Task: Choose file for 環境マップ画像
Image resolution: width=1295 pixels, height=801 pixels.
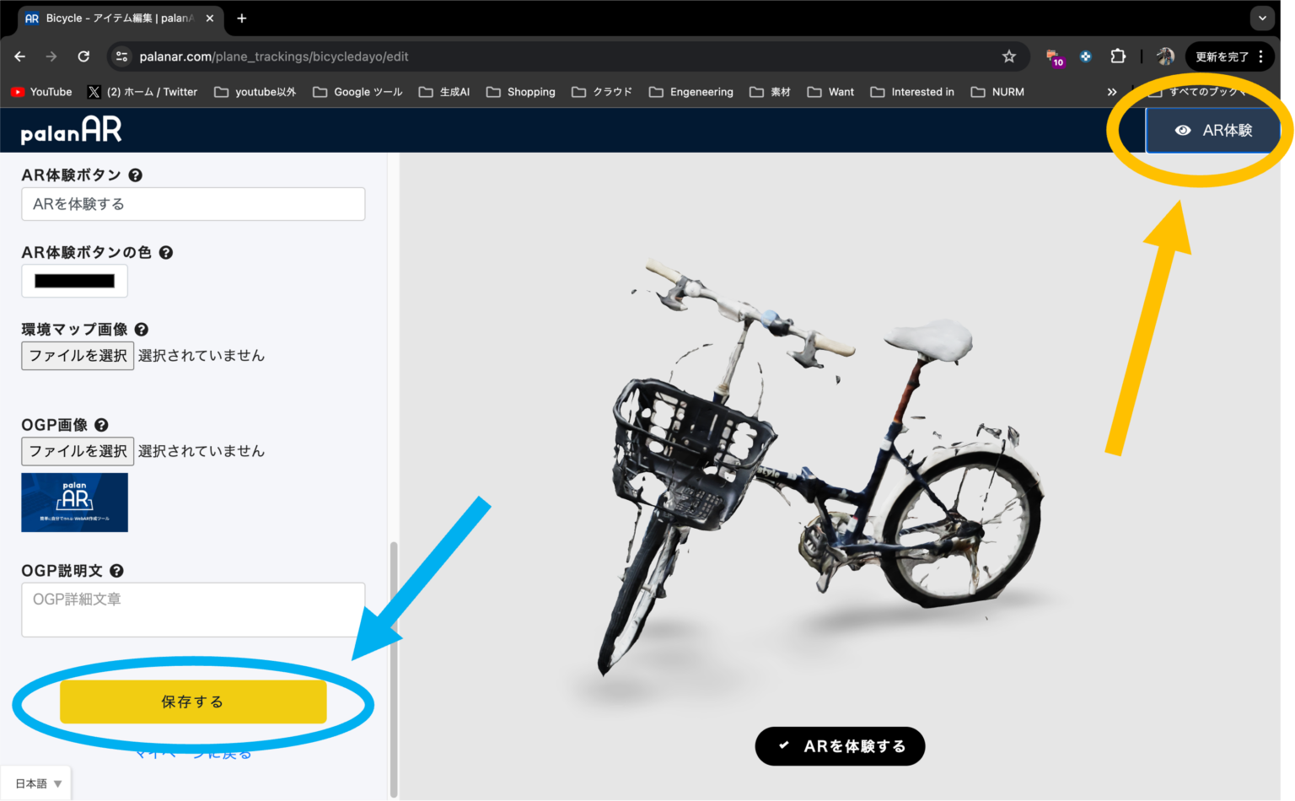Action: [78, 356]
